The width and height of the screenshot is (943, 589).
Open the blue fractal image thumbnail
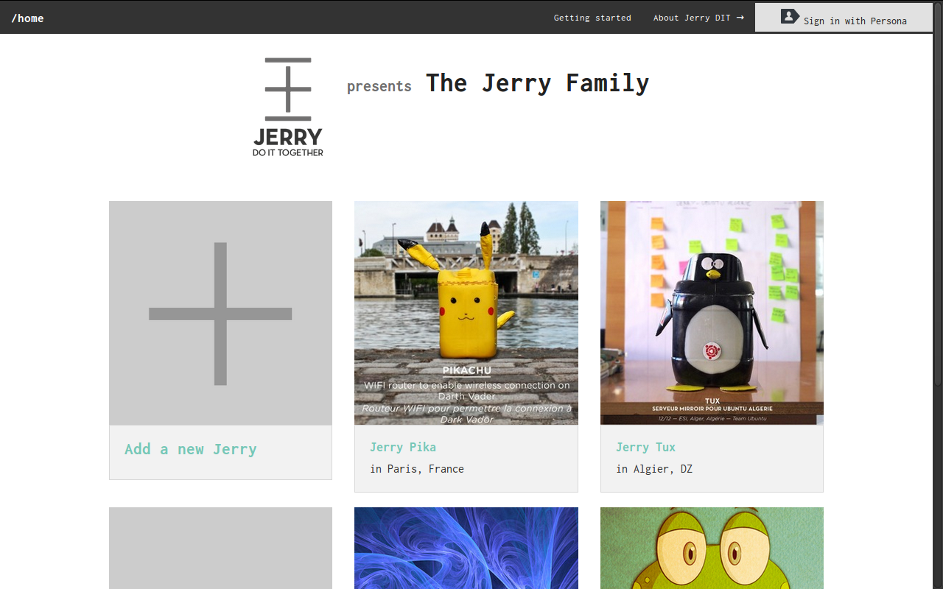coord(466,548)
